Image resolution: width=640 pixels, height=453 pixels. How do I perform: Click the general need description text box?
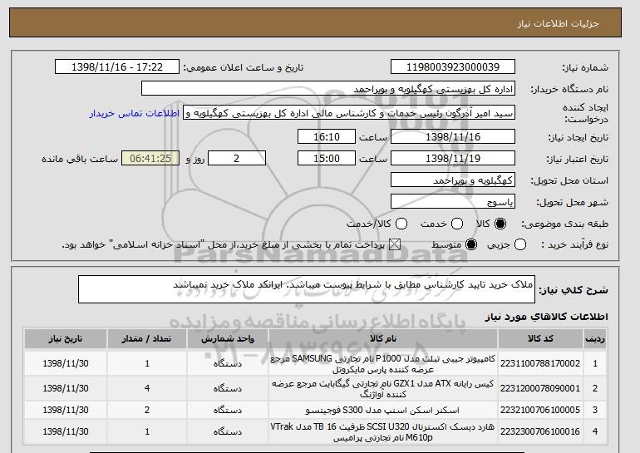pyautogui.click(x=307, y=289)
